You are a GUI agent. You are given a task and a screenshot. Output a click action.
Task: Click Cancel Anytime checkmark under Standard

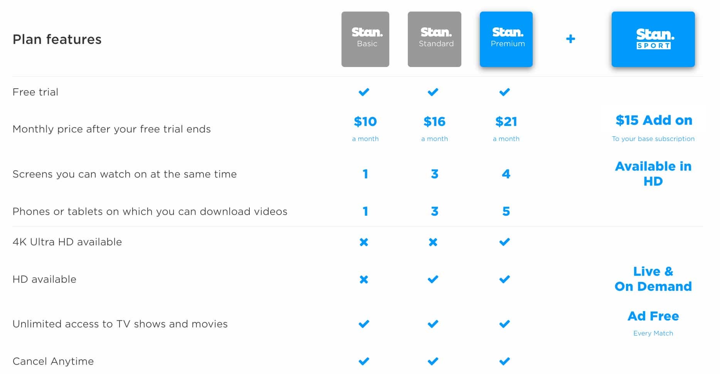pyautogui.click(x=433, y=362)
